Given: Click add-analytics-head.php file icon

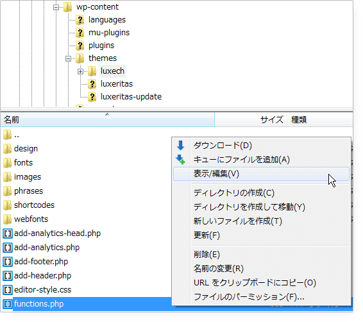Looking at the screenshot, I should [8, 233].
